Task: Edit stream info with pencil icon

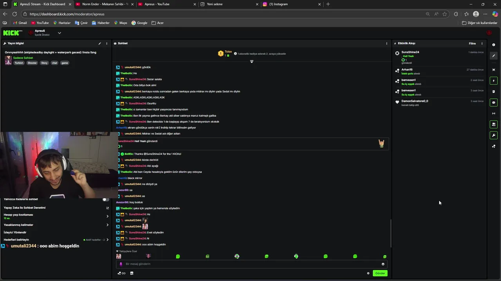Action: click(99, 43)
